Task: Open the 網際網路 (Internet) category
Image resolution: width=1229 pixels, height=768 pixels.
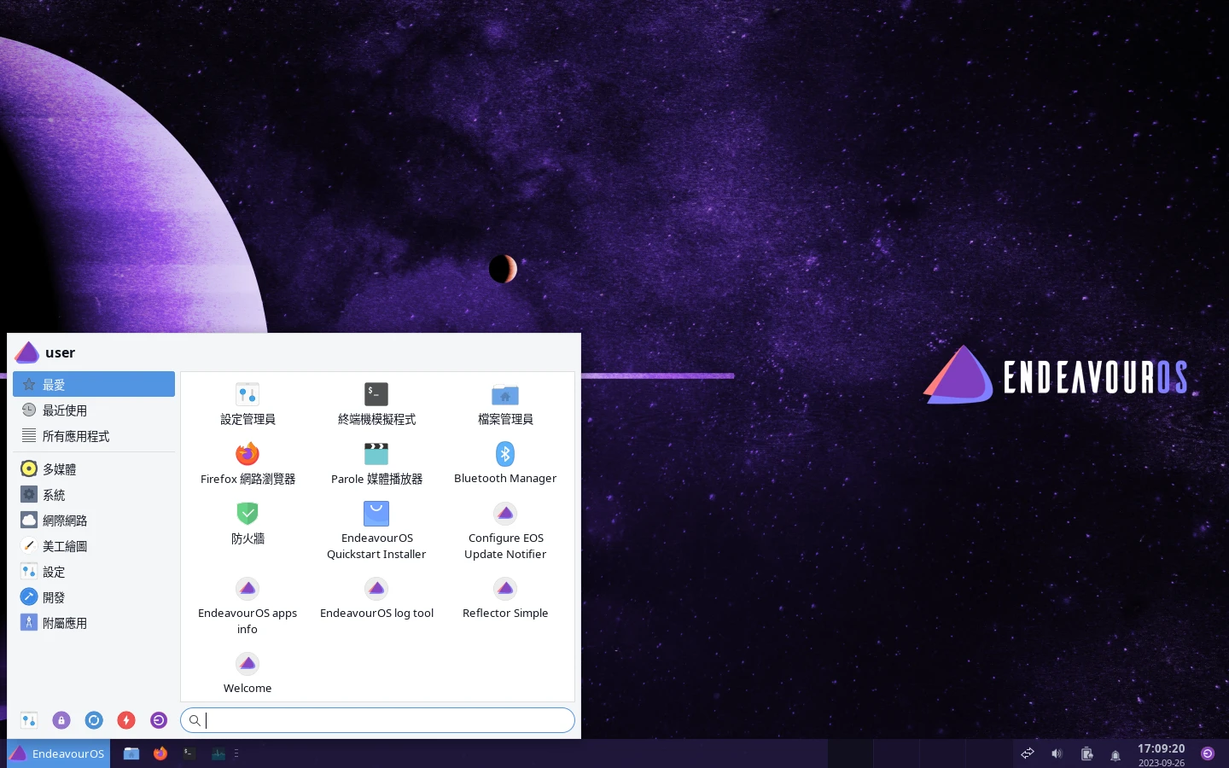Action: click(65, 521)
